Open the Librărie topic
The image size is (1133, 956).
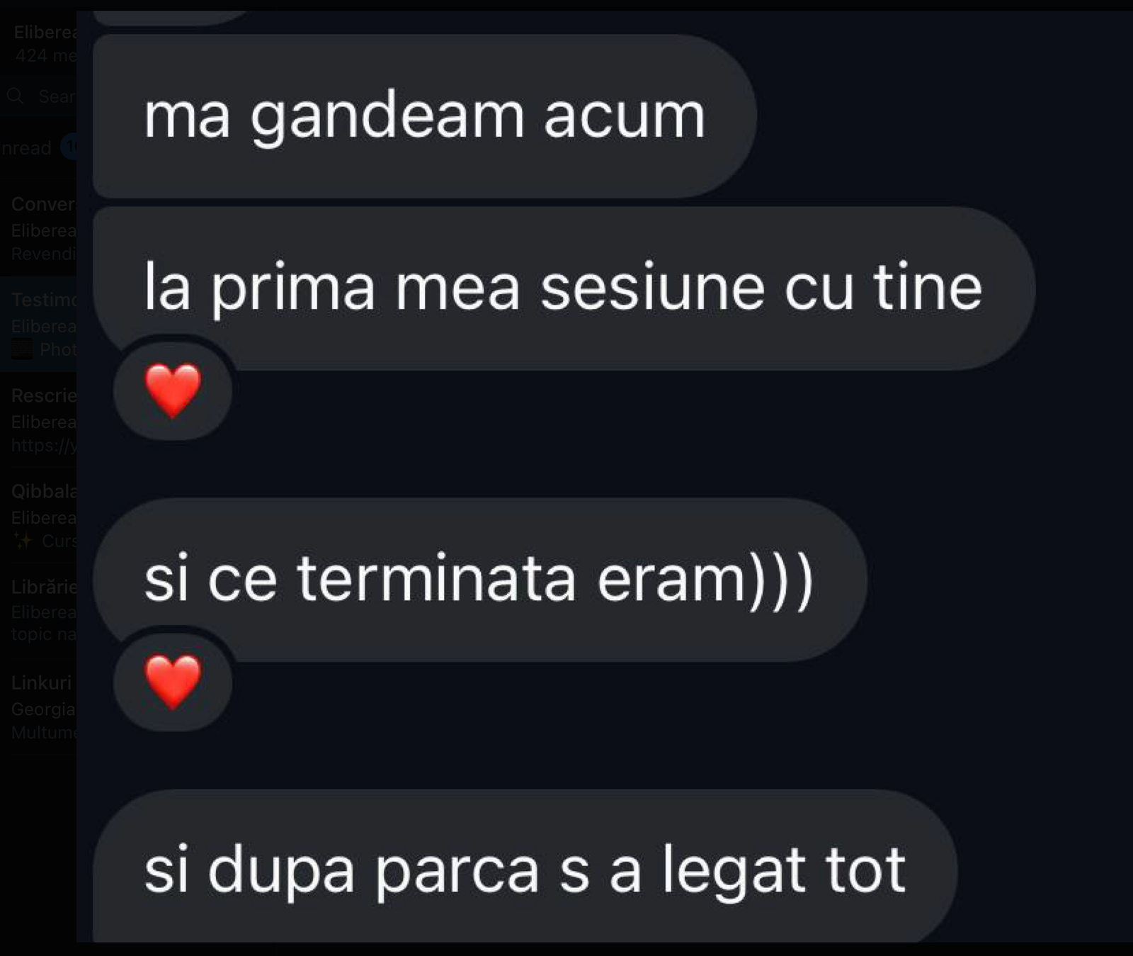pyautogui.click(x=38, y=611)
